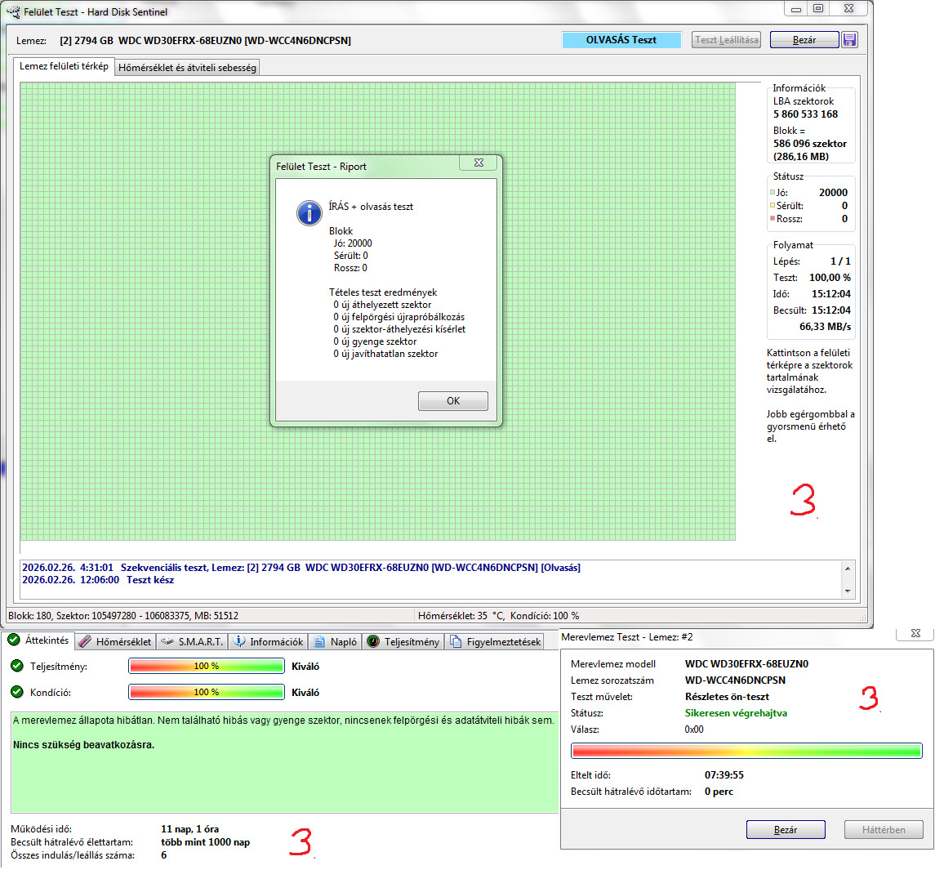The width and height of the screenshot is (935, 870).
Task: Click the '11 nap, 1 óra' operating time value
Action: (189, 829)
